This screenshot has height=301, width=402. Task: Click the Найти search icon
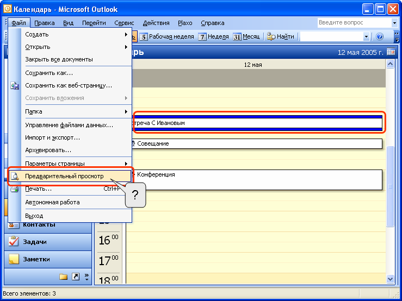point(271,36)
